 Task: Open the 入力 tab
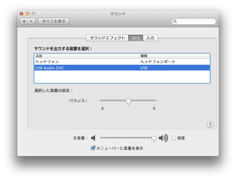point(150,38)
